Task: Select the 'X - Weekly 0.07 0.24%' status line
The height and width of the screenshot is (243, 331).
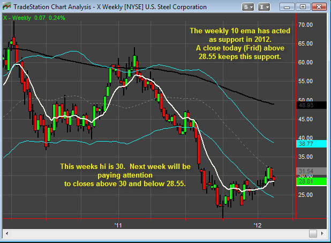Action: (x=34, y=18)
